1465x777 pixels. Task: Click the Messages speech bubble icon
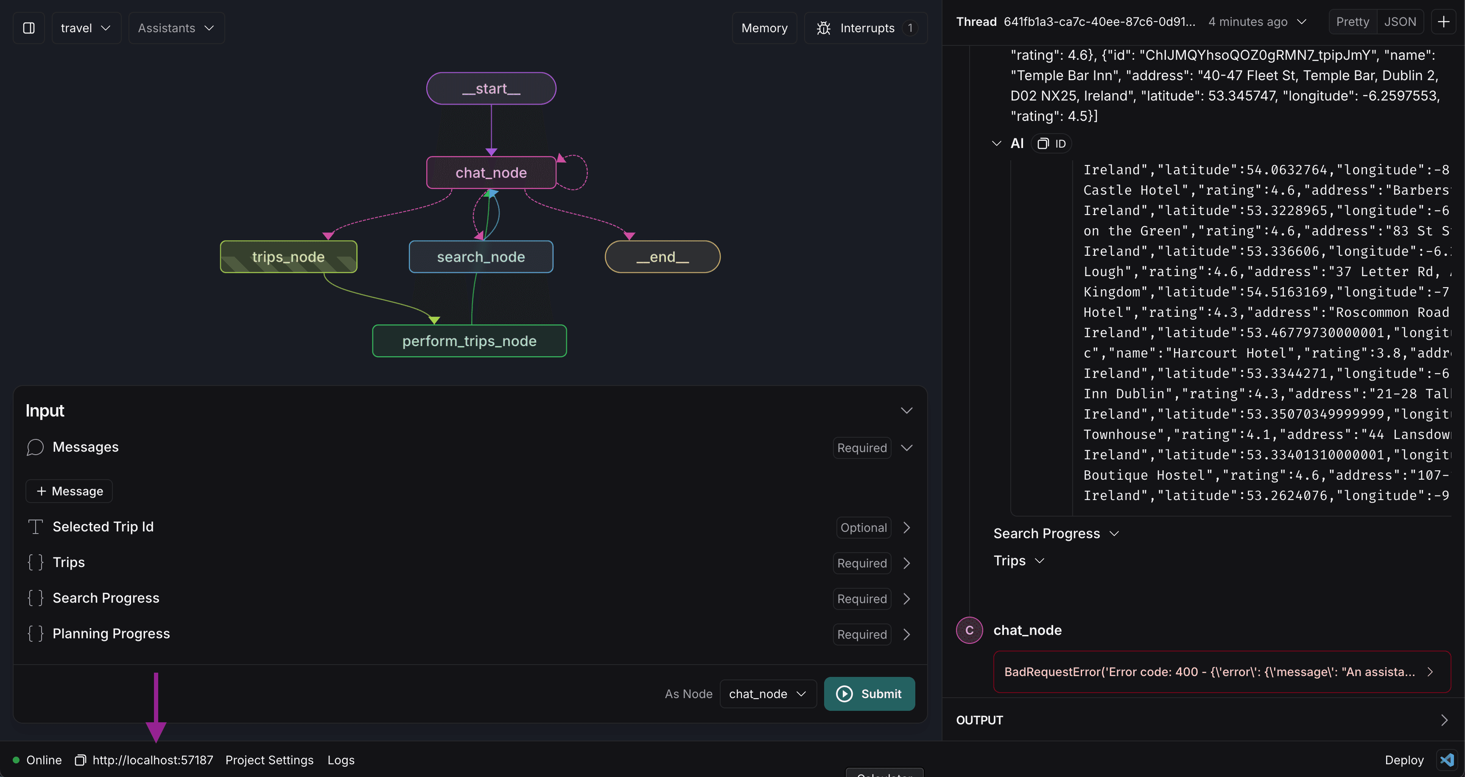click(x=35, y=447)
